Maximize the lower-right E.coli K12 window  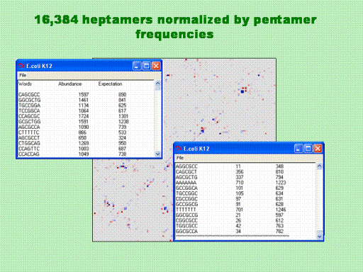[x=308, y=149]
